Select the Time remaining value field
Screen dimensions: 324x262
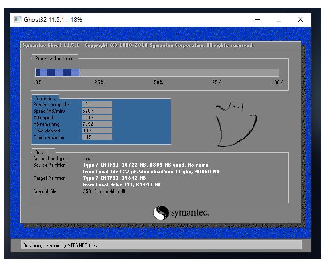[x=97, y=137]
